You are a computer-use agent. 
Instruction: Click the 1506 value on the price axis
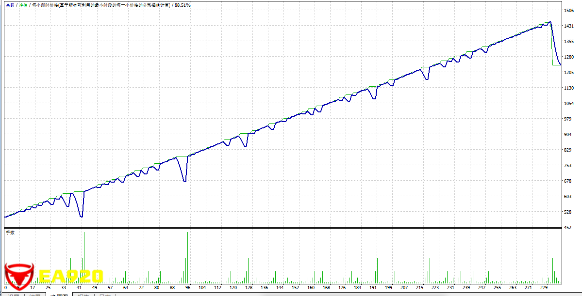pyautogui.click(x=569, y=10)
